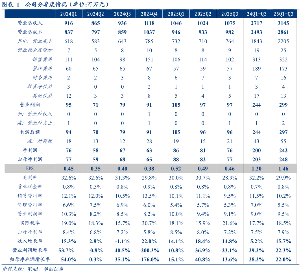Select the EPS value 1.46 cell

(x=283, y=169)
